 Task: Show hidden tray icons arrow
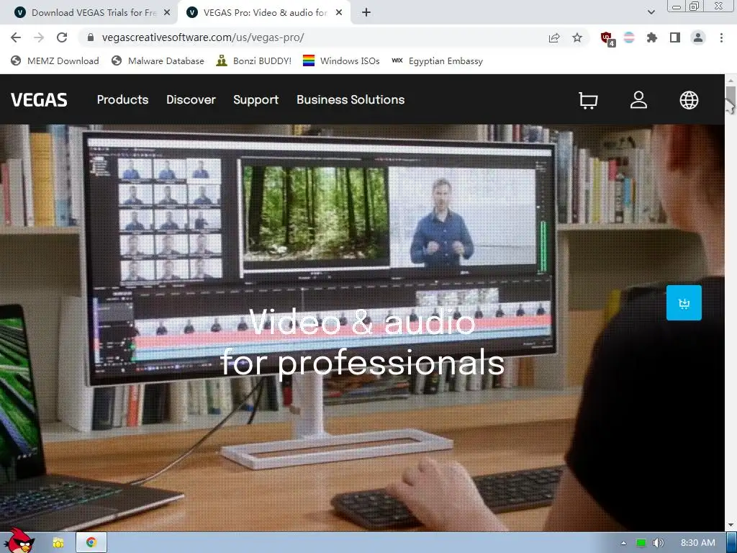pyautogui.click(x=623, y=543)
